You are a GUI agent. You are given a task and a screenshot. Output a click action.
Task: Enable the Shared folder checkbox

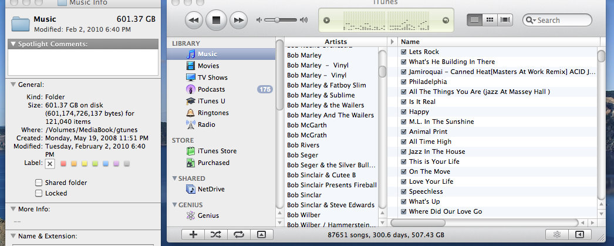coord(38,183)
